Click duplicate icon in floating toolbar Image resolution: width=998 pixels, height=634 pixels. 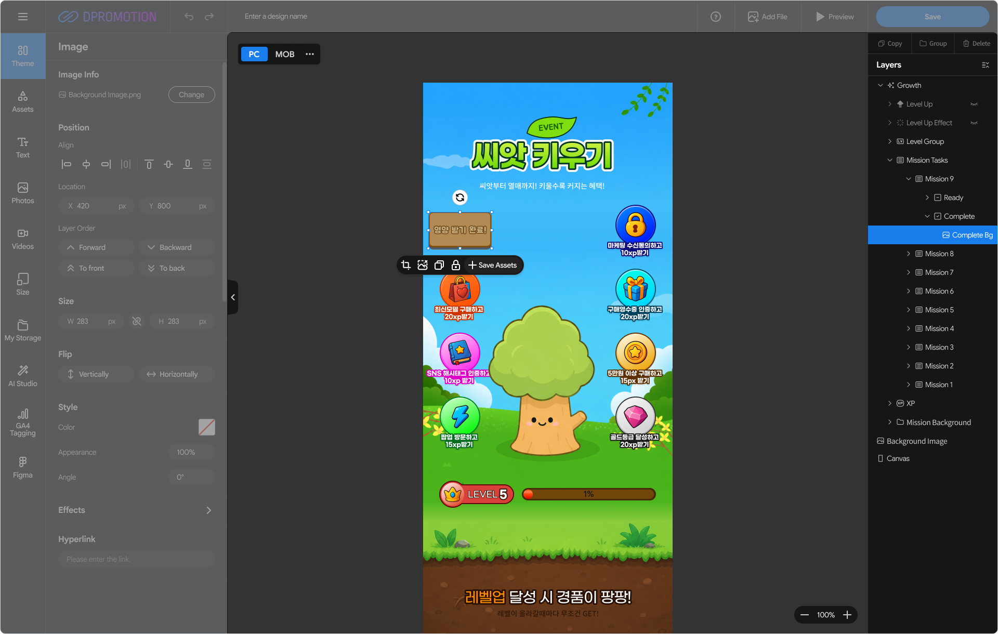[x=439, y=265]
